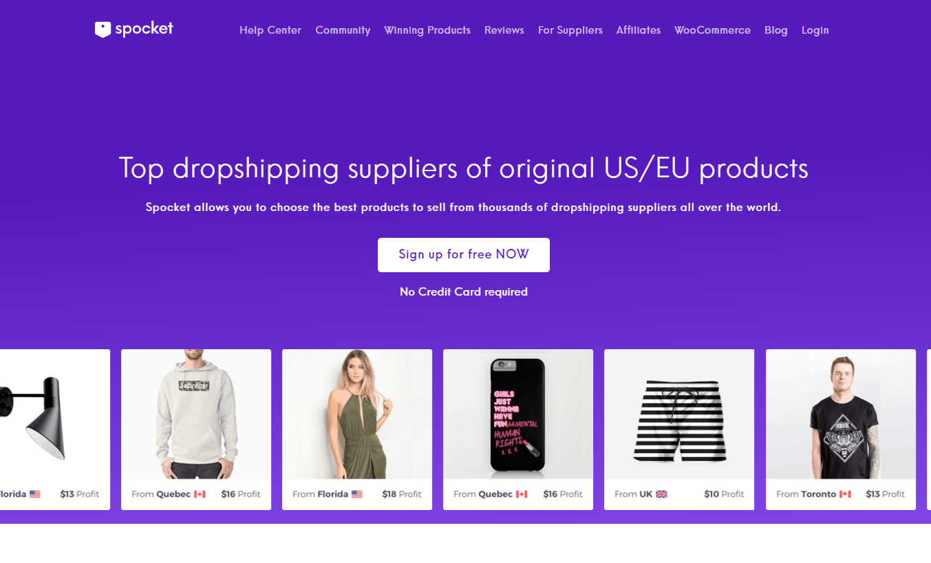Click the UK flag icon
The image size is (931, 563).
click(661, 494)
